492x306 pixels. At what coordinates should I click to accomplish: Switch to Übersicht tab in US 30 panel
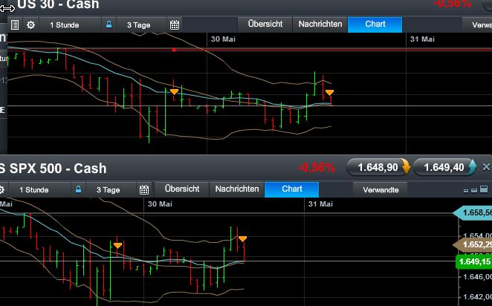[x=265, y=25]
